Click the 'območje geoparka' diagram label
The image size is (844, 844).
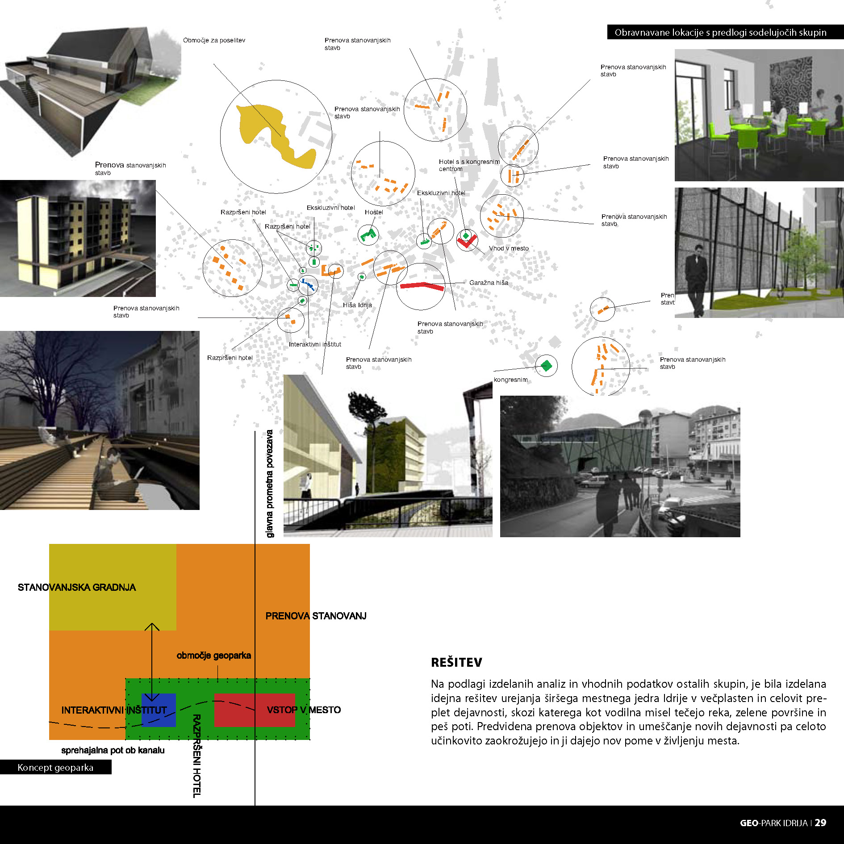(x=213, y=656)
